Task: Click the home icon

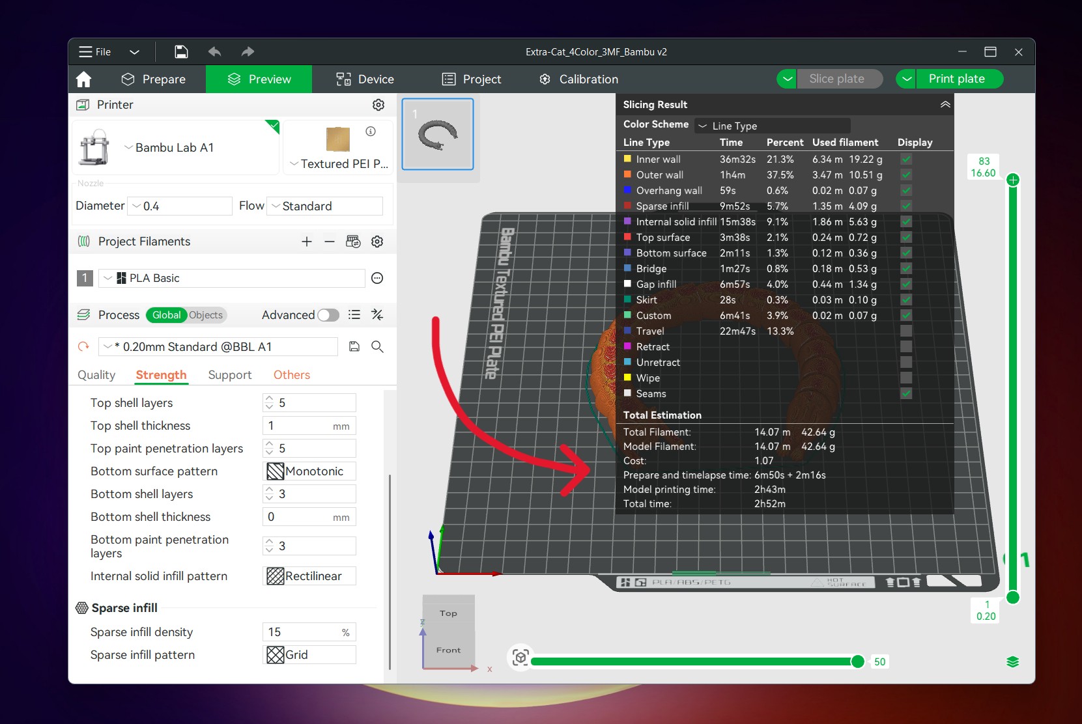Action: [83, 79]
